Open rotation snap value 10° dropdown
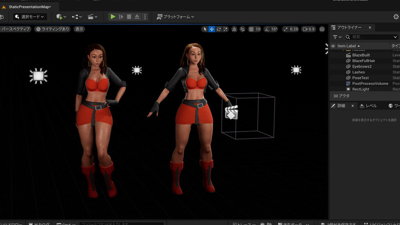The width and height of the screenshot is (400, 225). click(x=274, y=29)
